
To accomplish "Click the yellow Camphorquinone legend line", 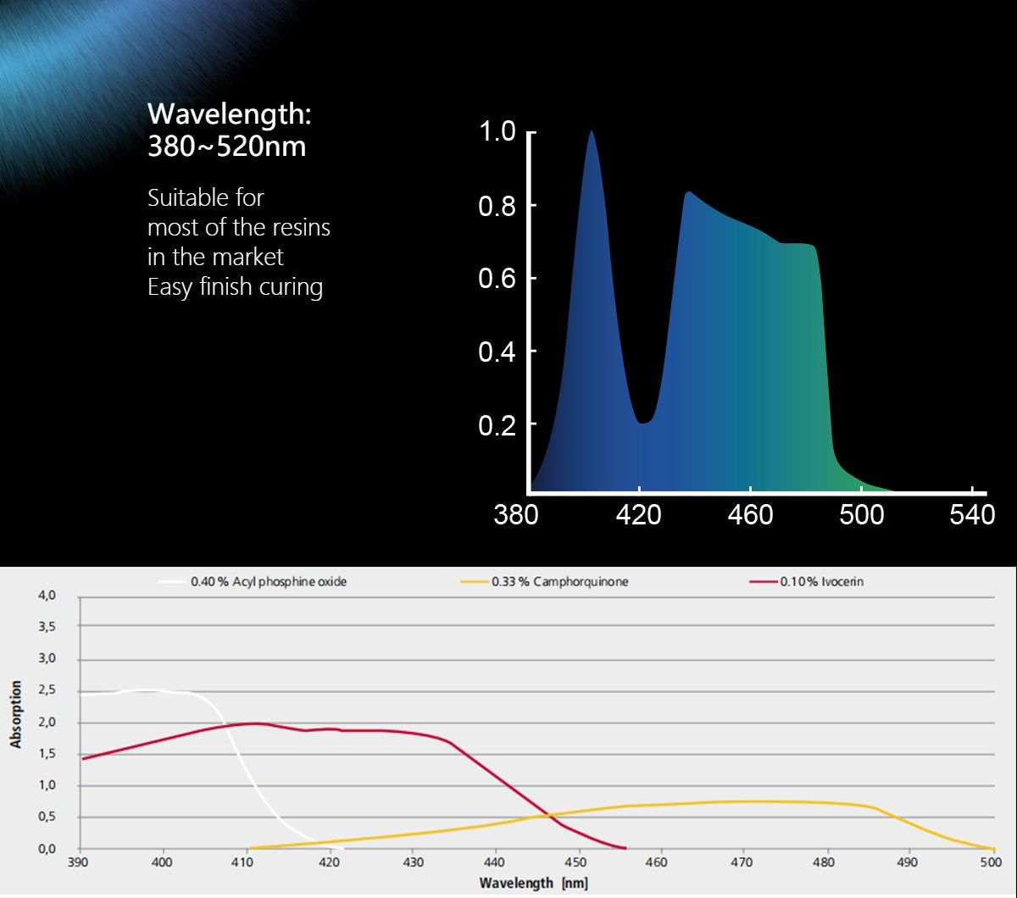I will pyautogui.click(x=475, y=582).
